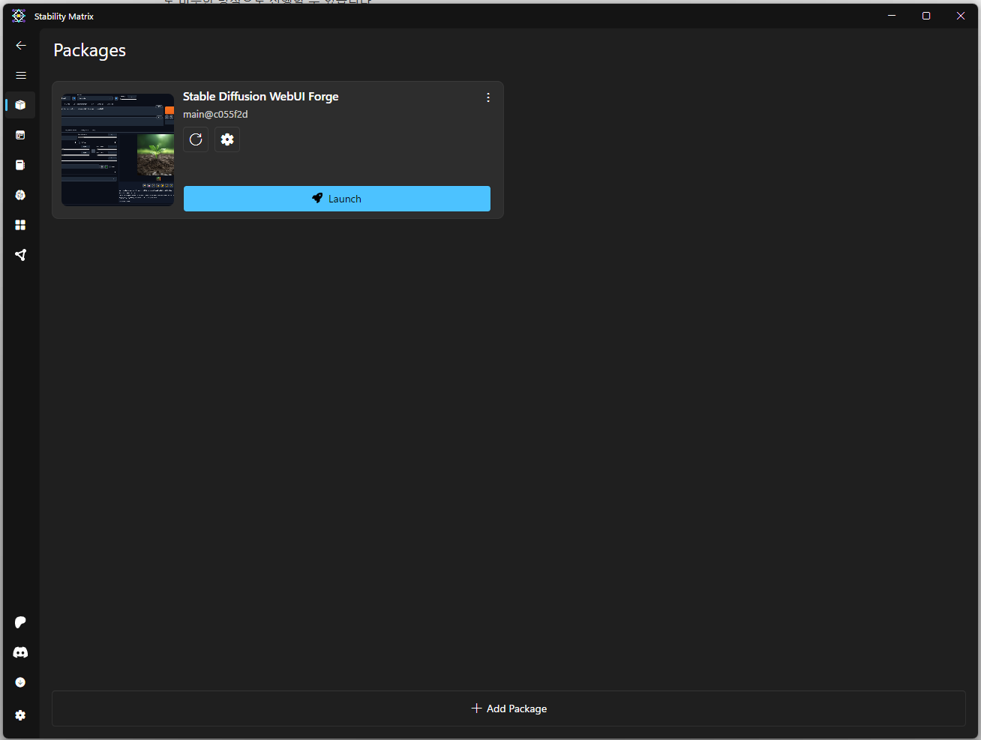Screen dimensions: 981x740
Task: Click the Stability Matrix title bar logo
Action: (x=19, y=16)
